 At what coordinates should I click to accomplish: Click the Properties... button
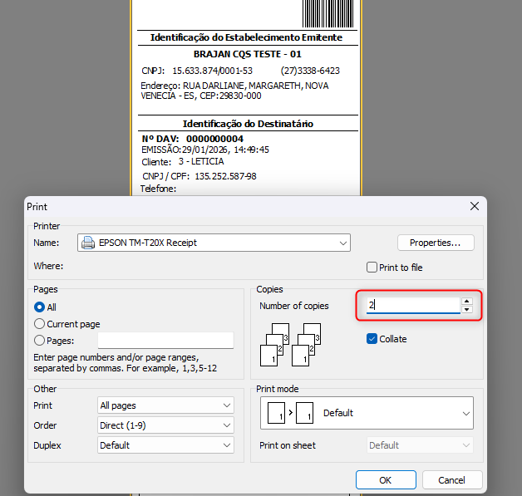coord(436,243)
